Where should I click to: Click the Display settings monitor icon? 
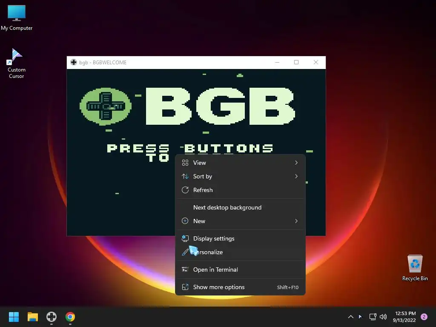(185, 238)
